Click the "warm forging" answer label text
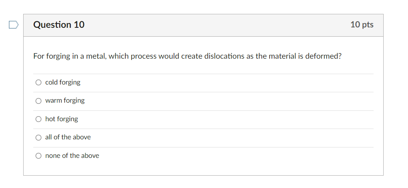The width and height of the screenshot is (408, 188). point(65,100)
